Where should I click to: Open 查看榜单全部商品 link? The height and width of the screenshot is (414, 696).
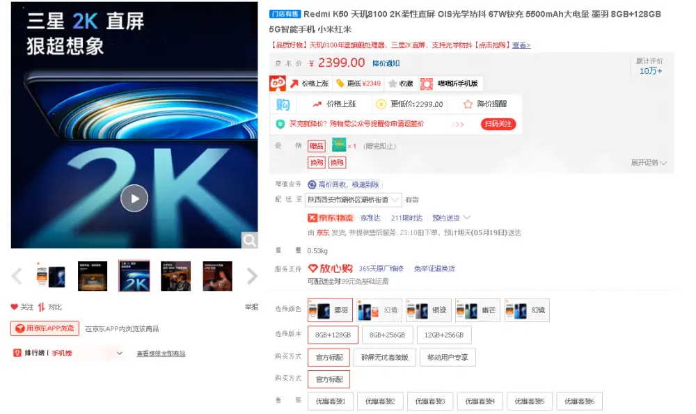161,353
